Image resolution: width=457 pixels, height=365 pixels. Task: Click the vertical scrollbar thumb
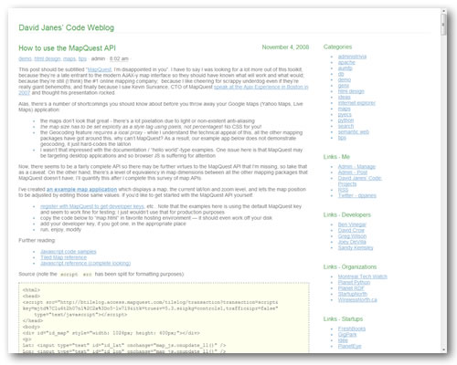pos(443,24)
